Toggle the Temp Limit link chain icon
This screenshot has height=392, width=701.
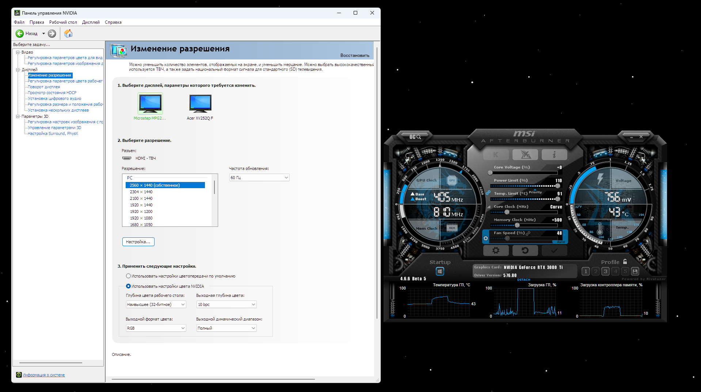tap(488, 193)
